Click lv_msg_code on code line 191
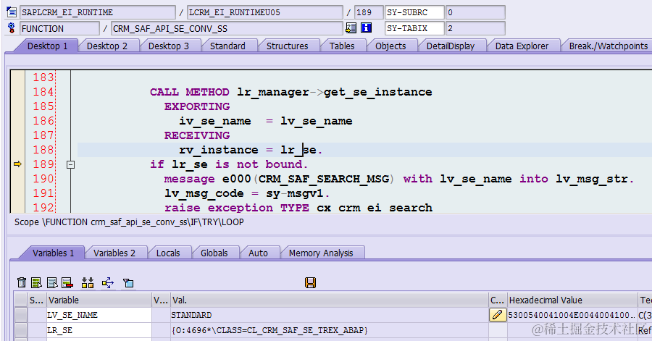This screenshot has height=341, width=652. tap(204, 193)
